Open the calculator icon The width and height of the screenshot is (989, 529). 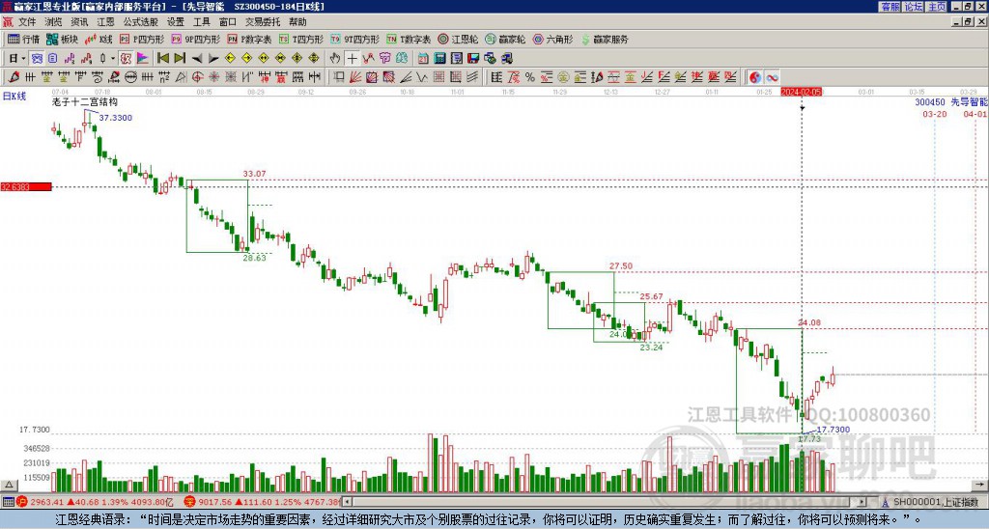point(439,59)
